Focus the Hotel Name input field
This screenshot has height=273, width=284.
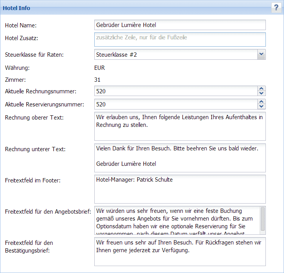[x=180, y=25]
